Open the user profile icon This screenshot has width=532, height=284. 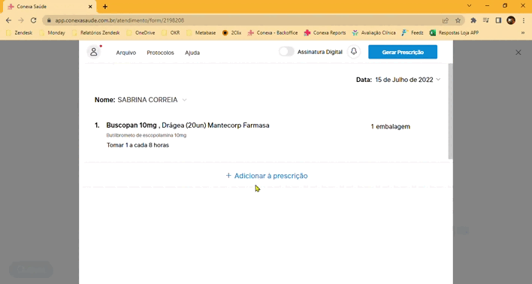point(94,52)
